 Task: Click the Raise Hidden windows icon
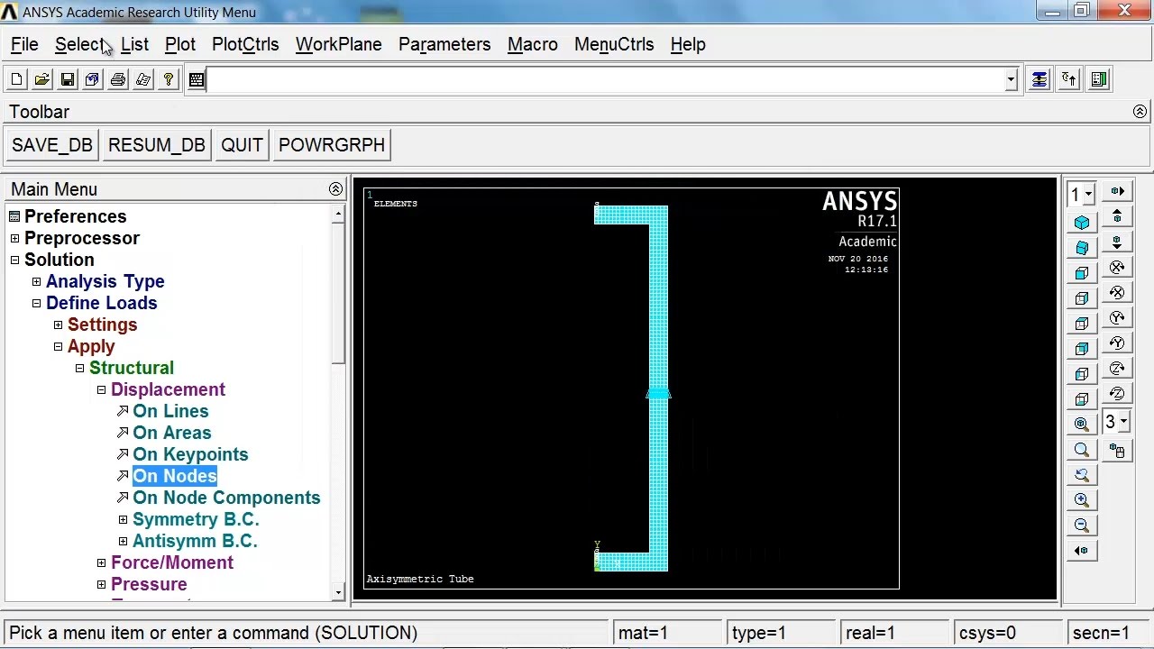(x=1040, y=79)
